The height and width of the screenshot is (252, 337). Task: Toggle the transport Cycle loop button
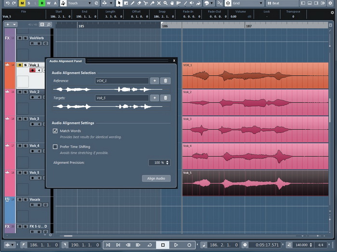tap(150, 245)
